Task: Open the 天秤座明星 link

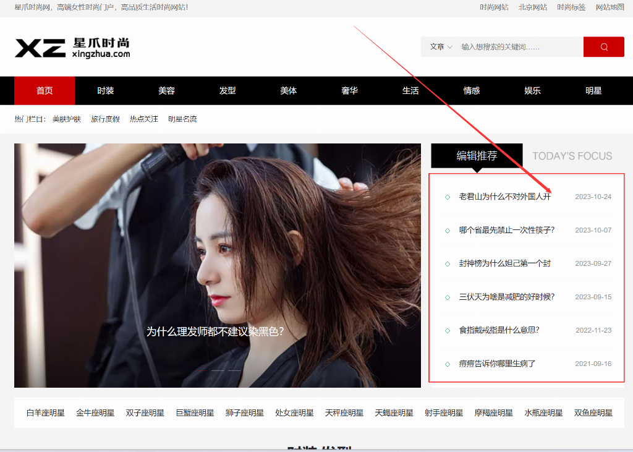Action: pos(344,413)
